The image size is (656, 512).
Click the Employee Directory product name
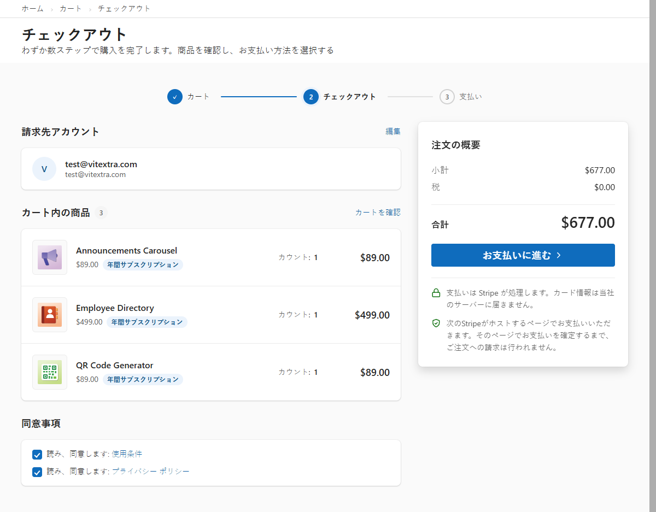pyautogui.click(x=115, y=308)
